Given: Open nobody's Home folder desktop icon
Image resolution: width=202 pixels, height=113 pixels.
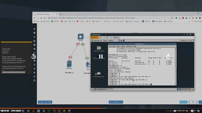Looking at the screenshot, I should coord(99,49).
